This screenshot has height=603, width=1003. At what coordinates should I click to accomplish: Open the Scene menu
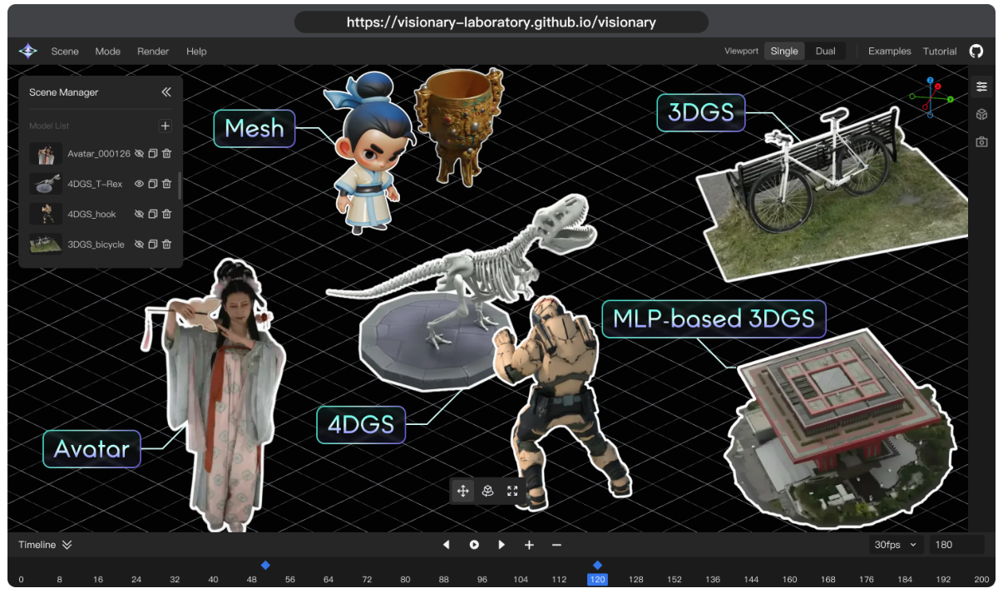coord(65,51)
